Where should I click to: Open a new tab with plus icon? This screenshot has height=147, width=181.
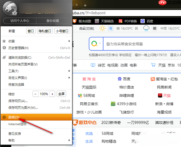tap(85, 5)
